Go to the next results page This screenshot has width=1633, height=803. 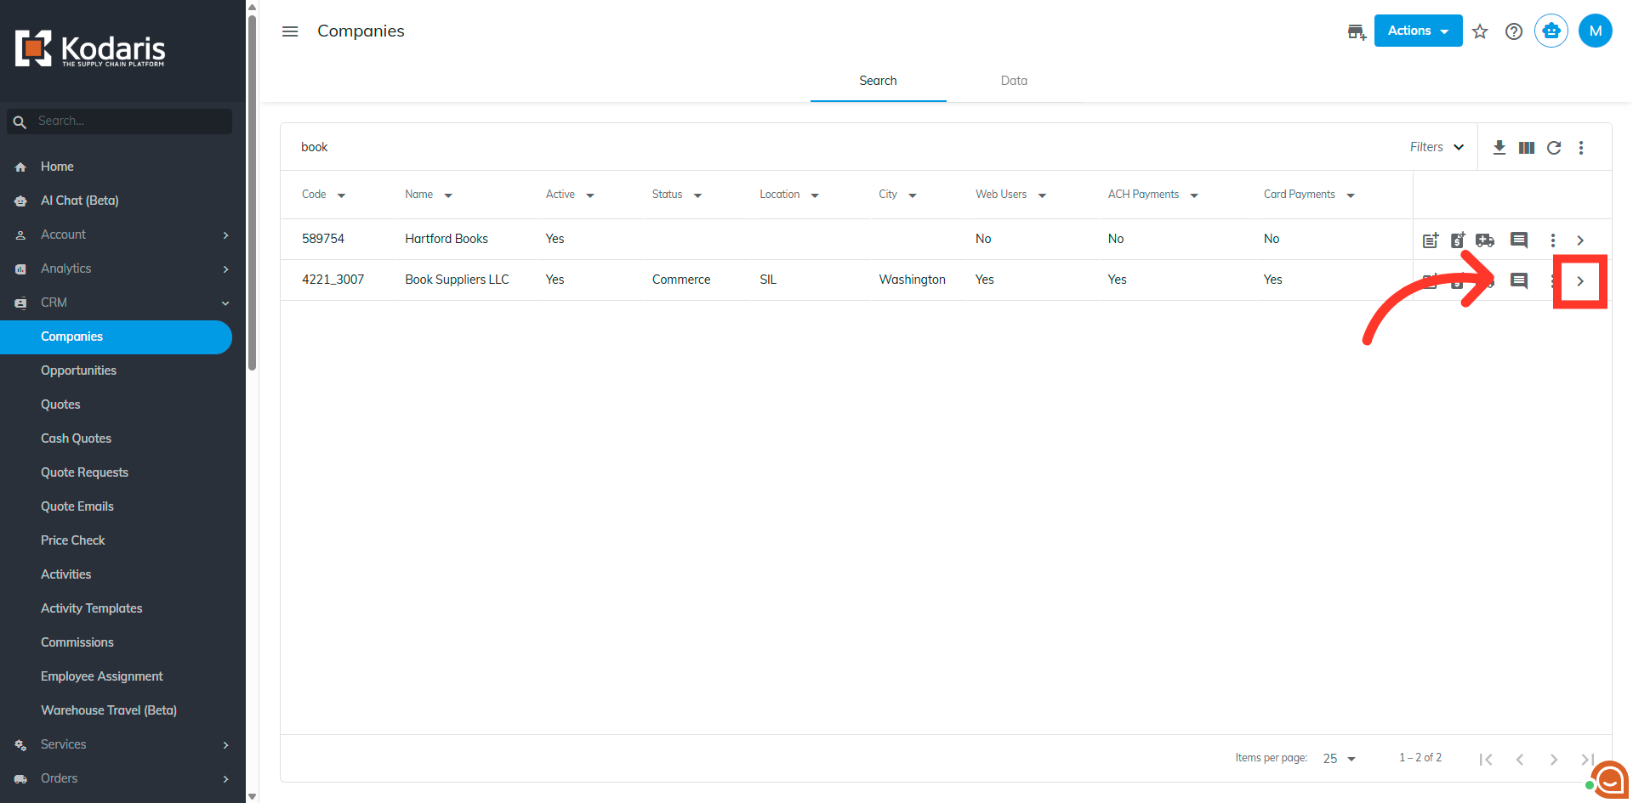pos(1554,759)
